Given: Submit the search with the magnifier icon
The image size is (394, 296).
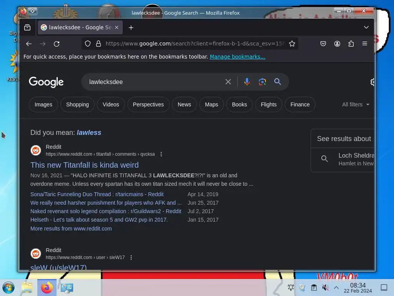Looking at the screenshot, I should 277,82.
